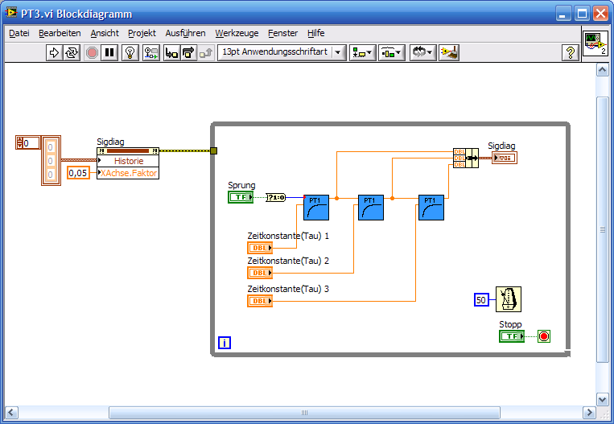Open the Align Objects dropdown
The height and width of the screenshot is (424, 614).
tap(363, 52)
